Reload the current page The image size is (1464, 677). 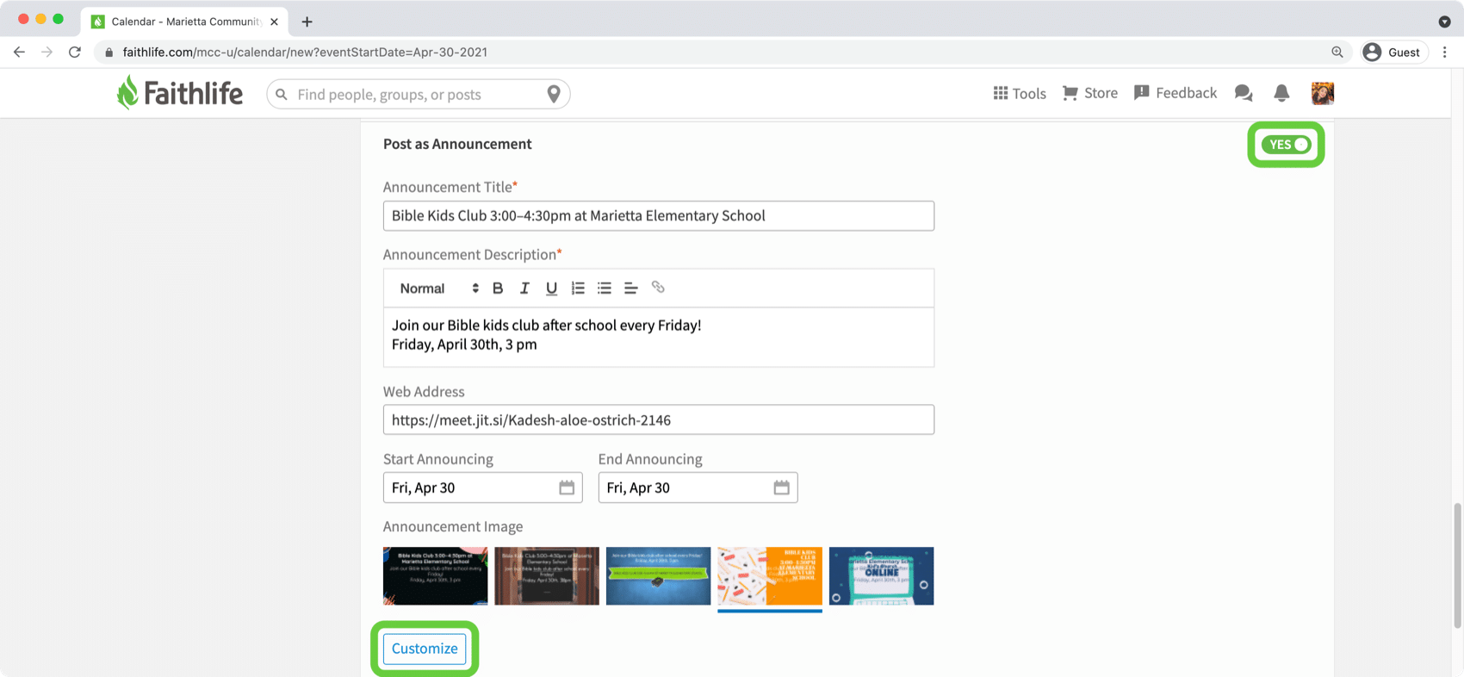tap(75, 53)
